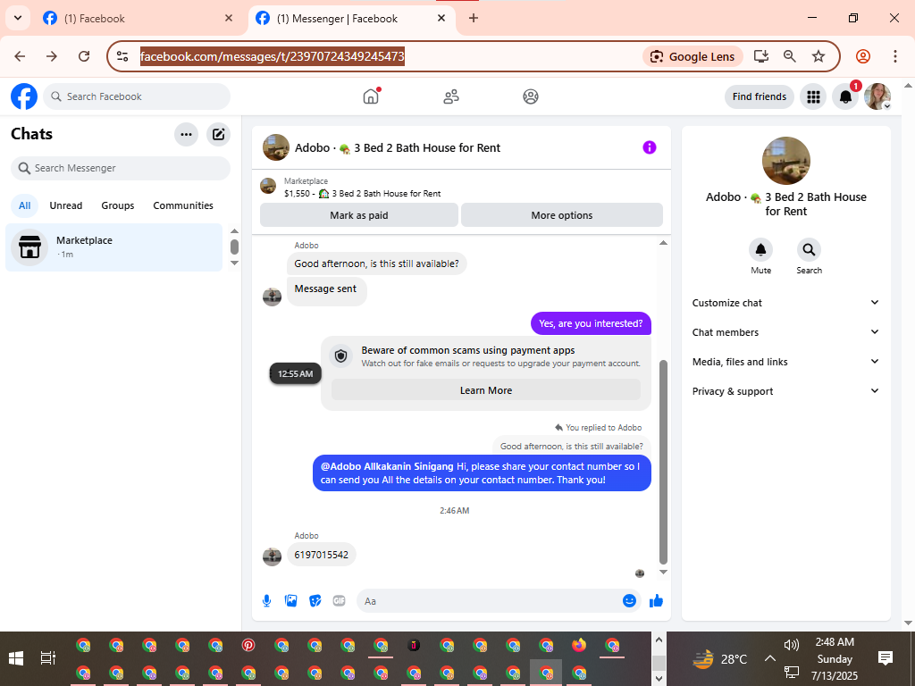
Task: Click the Search Facebook field
Action: coord(137,96)
